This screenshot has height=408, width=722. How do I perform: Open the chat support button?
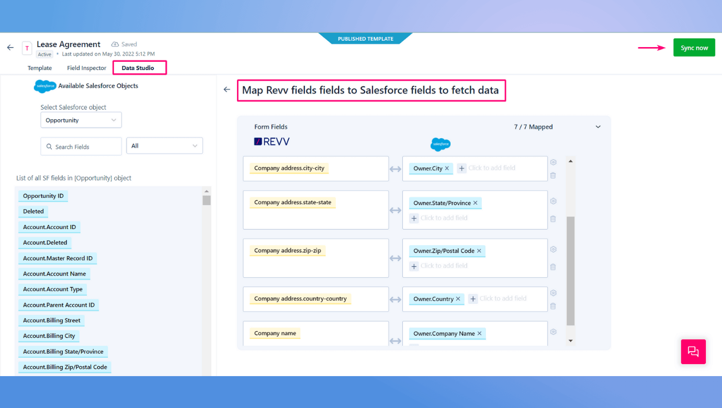693,352
